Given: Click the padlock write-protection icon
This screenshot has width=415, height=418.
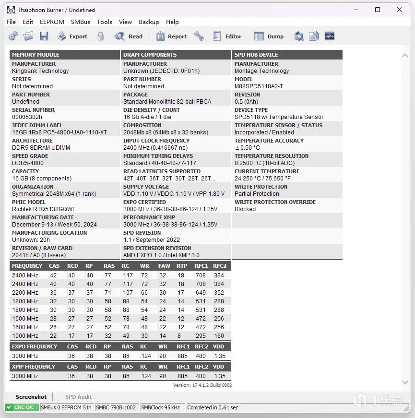Looking at the screenshot, I should (x=100, y=36).
